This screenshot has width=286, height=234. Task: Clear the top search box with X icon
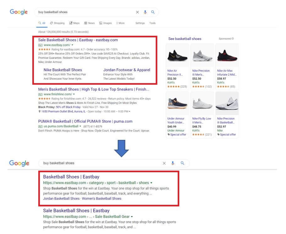(137, 12)
